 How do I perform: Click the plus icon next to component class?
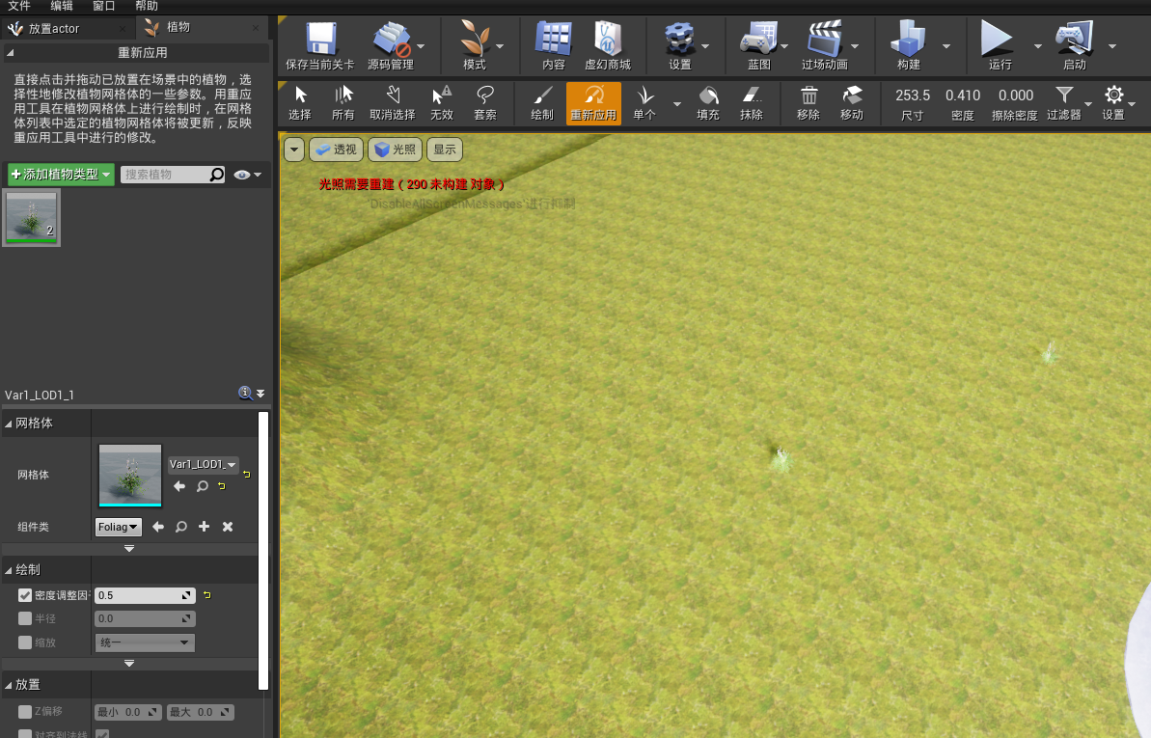coord(205,527)
